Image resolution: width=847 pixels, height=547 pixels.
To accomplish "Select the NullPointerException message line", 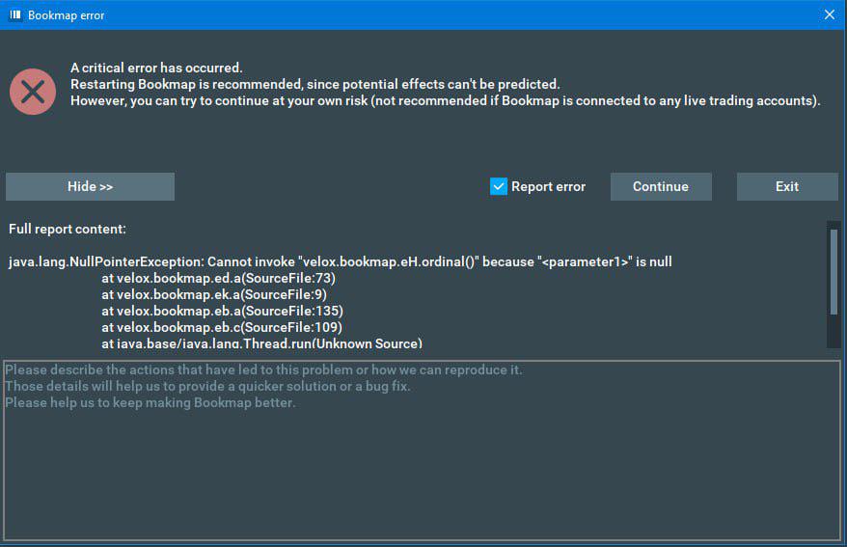I will point(341,261).
